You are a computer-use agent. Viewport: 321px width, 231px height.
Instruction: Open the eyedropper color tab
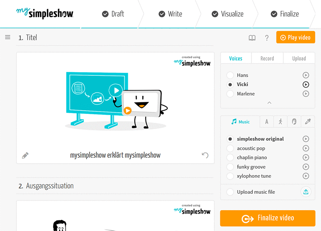(308, 122)
